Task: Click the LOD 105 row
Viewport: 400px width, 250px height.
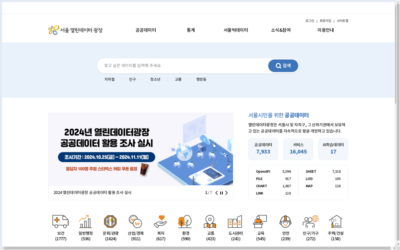Action: (323, 179)
